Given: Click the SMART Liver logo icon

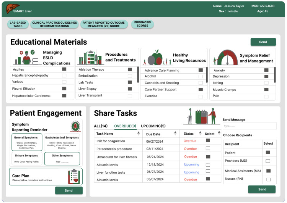Looking at the screenshot, I should tap(12, 9).
